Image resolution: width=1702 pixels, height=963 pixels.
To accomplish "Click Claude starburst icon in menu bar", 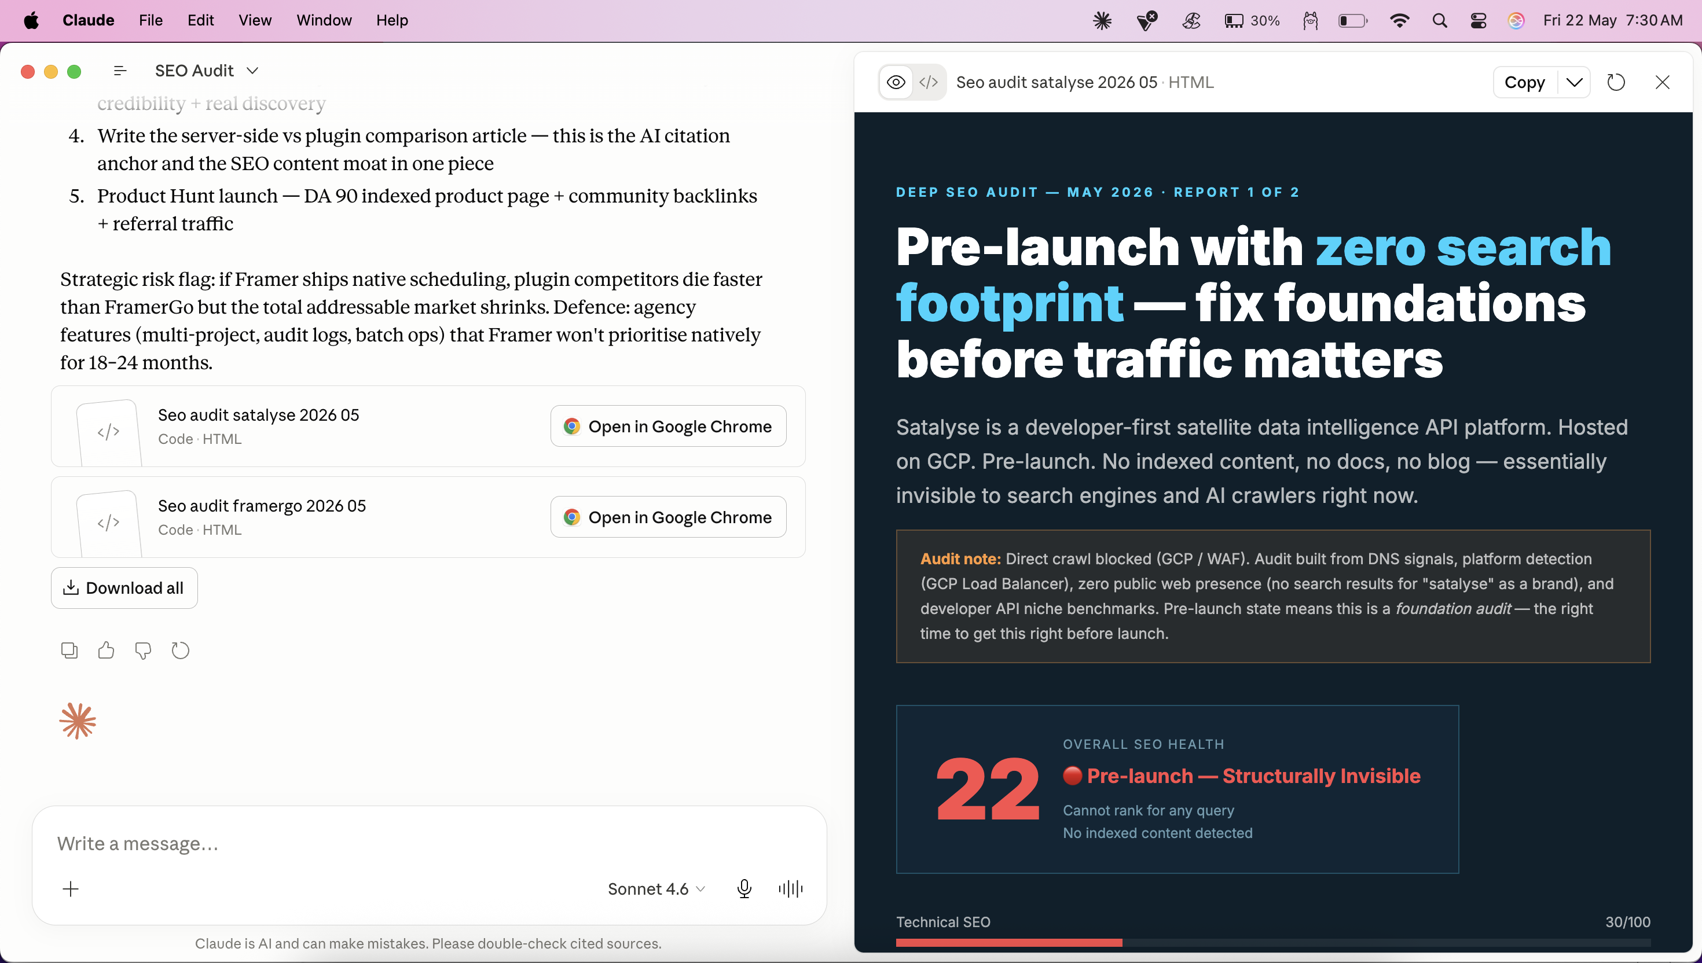I will [1102, 20].
